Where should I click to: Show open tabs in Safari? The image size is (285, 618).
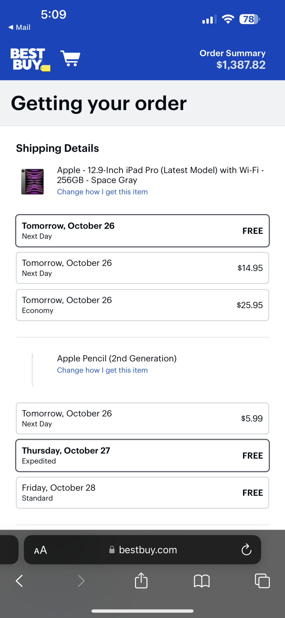pyautogui.click(x=262, y=581)
